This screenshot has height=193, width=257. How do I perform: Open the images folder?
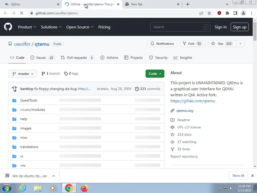click(26, 128)
